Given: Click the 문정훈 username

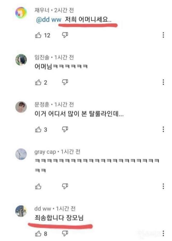Looking at the screenshot, I should coord(41,104).
